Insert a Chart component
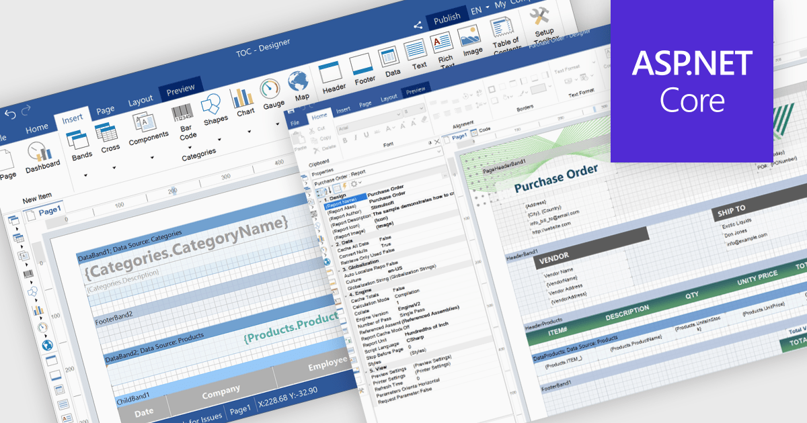This screenshot has height=423, width=807. click(x=243, y=101)
